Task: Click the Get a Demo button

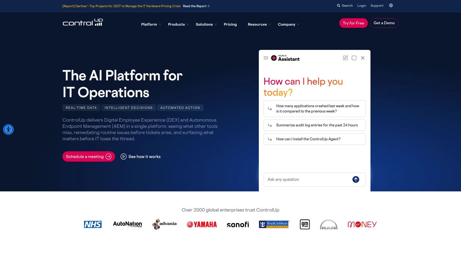Action: [x=384, y=23]
